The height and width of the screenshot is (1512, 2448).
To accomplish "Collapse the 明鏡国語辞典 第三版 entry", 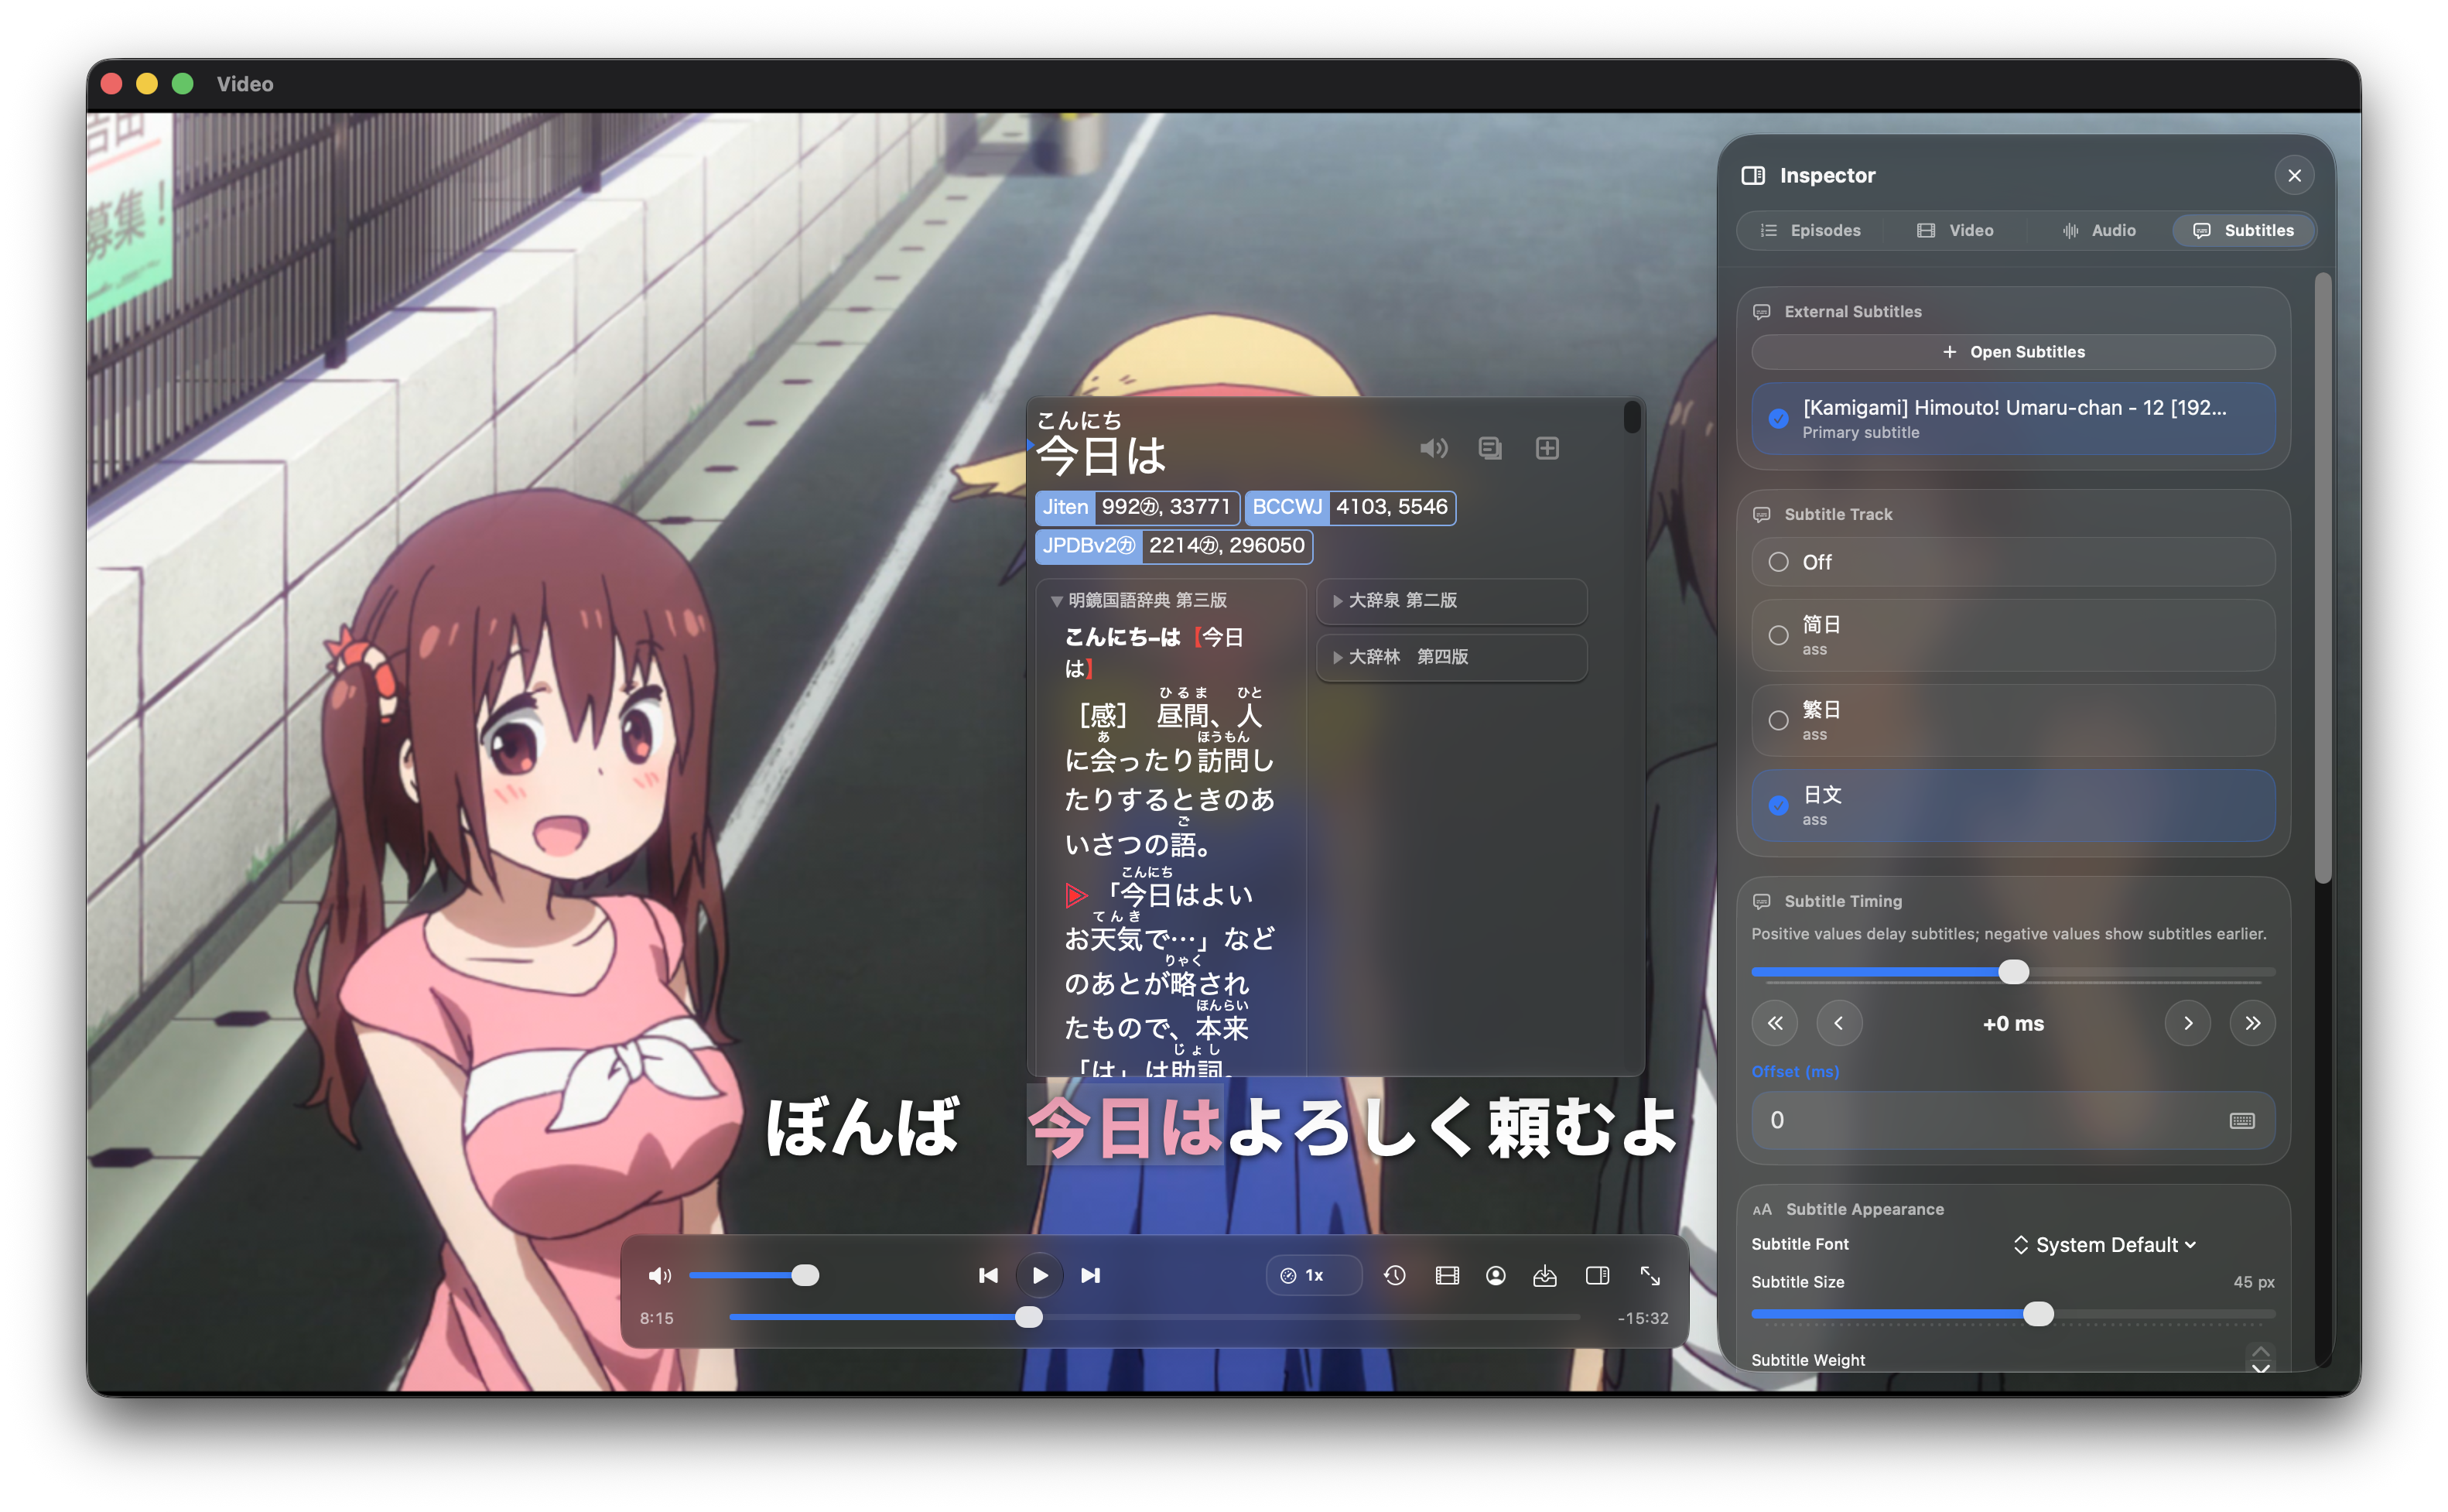I will [1140, 600].
